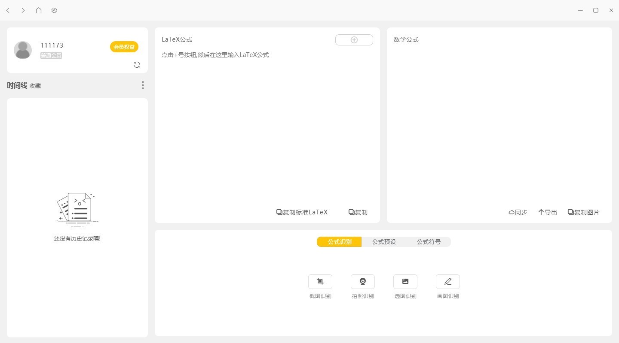
Task: Open settings gear in title bar
Action: point(54,10)
